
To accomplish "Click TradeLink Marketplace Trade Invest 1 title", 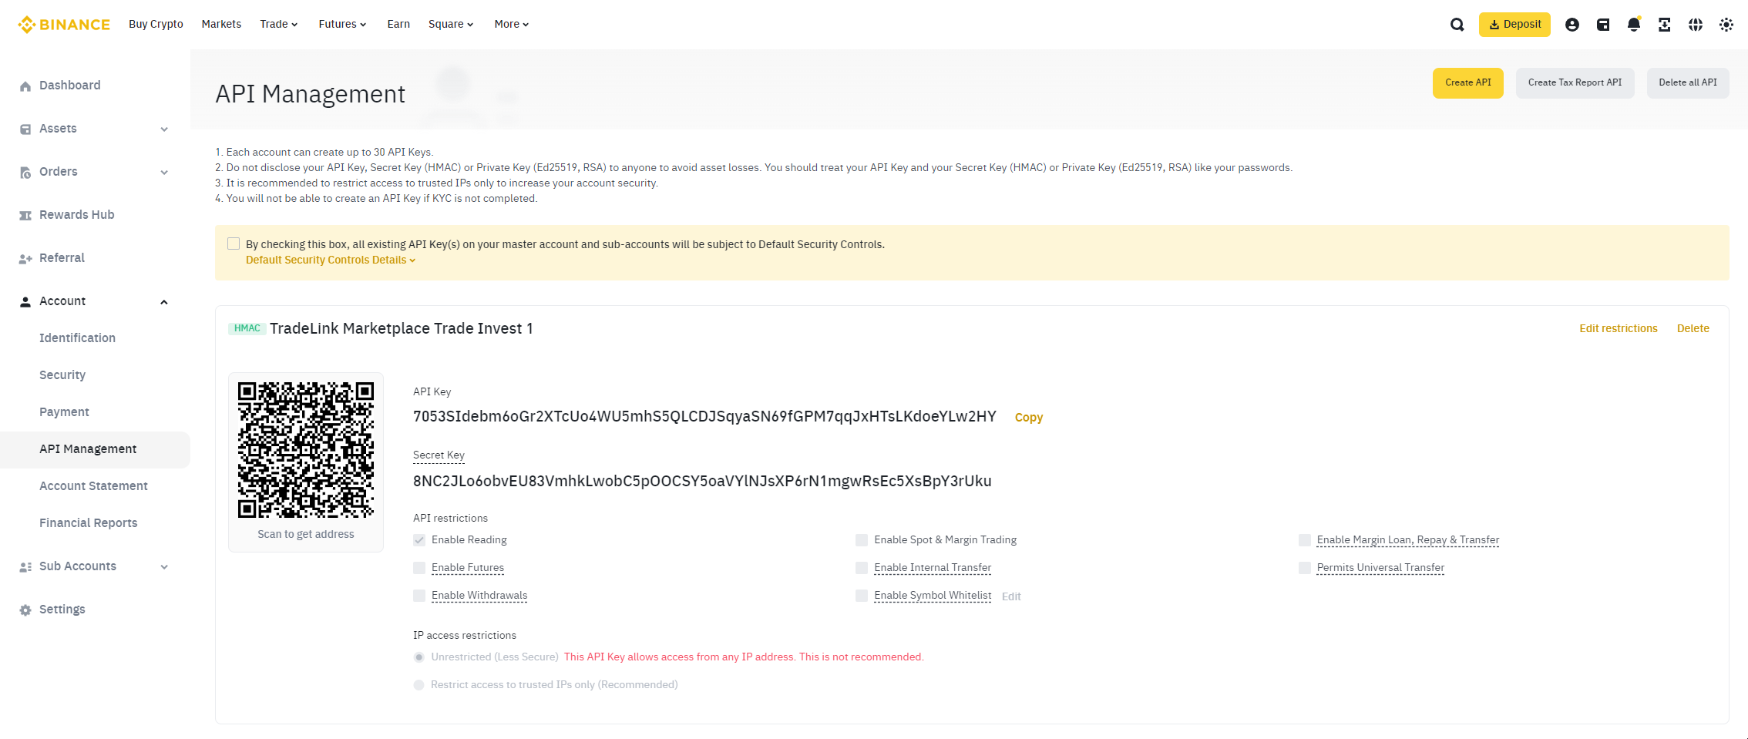I will coord(402,328).
